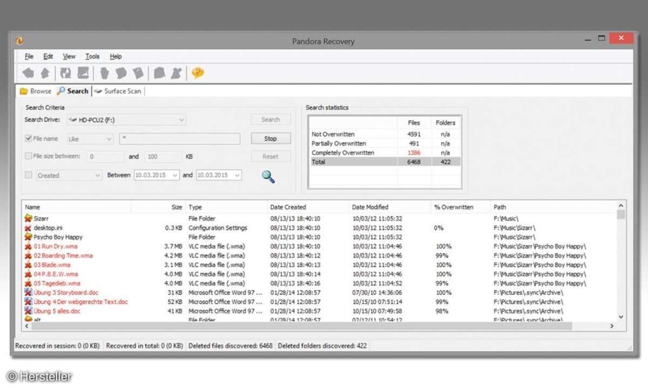
Task: Sort by the Type column header
Action: click(226, 207)
